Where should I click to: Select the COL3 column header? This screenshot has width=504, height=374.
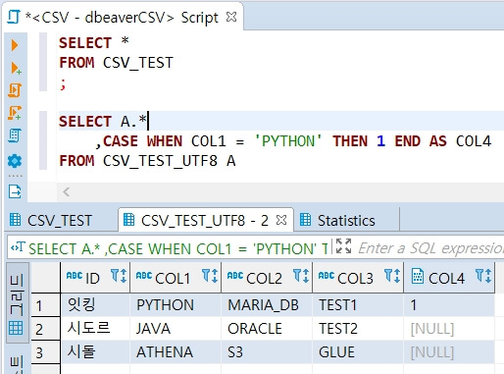[358, 278]
